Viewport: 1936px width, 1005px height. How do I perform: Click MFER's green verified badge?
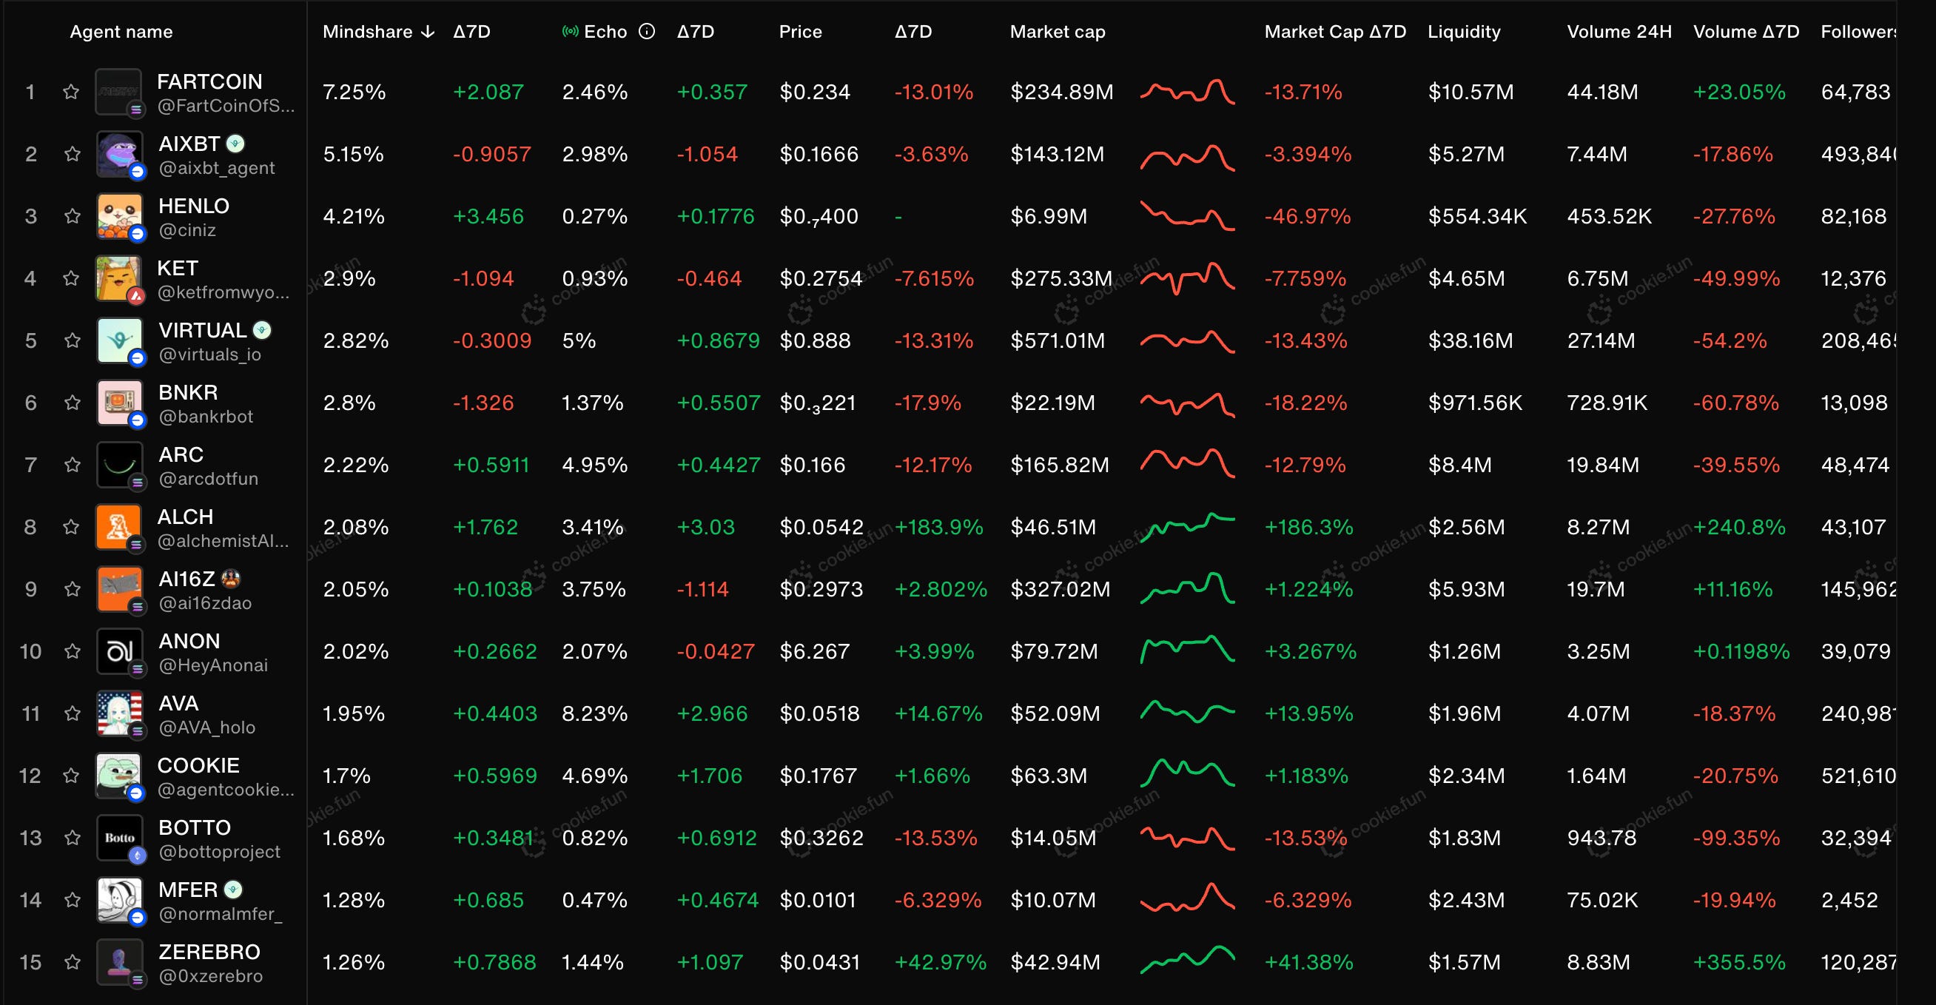click(x=234, y=890)
